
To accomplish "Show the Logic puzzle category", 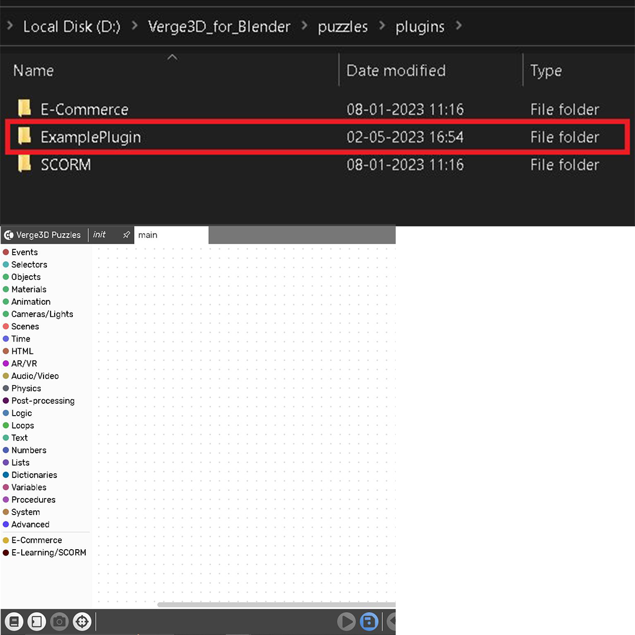I will [22, 413].
